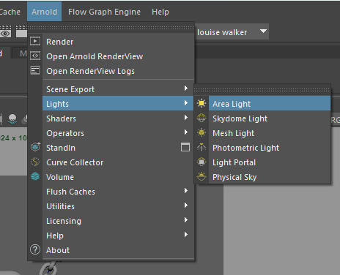
Task: Click the Photometric Light icon
Action: click(x=202, y=147)
